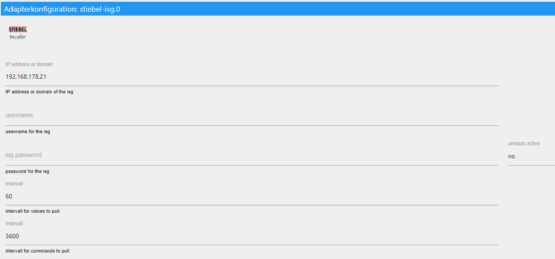The width and height of the screenshot is (555, 259).
Task: Click the 'password for the isg' hint
Action: (27, 171)
